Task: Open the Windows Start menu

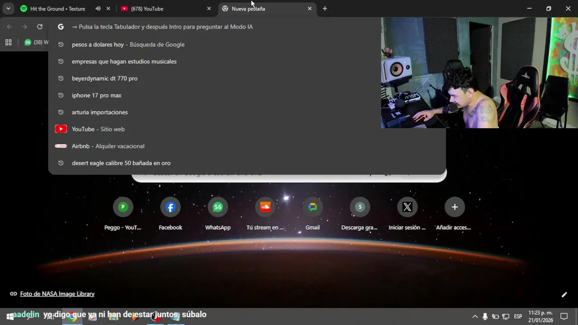Action: [x=9, y=316]
